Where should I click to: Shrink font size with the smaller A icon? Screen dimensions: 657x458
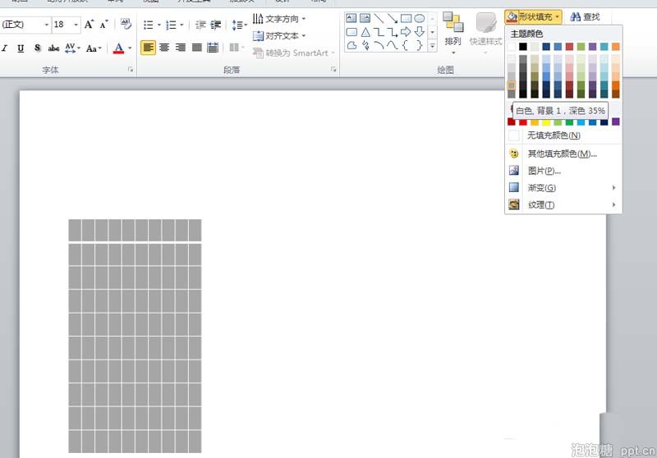[x=104, y=25]
